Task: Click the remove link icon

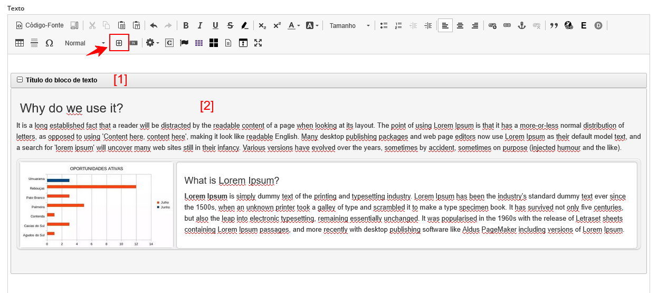Action: 537,25
